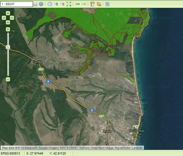The height and width of the screenshot is (156, 183).
Task: Open the map image export icon
Action: [x=107, y=4]
